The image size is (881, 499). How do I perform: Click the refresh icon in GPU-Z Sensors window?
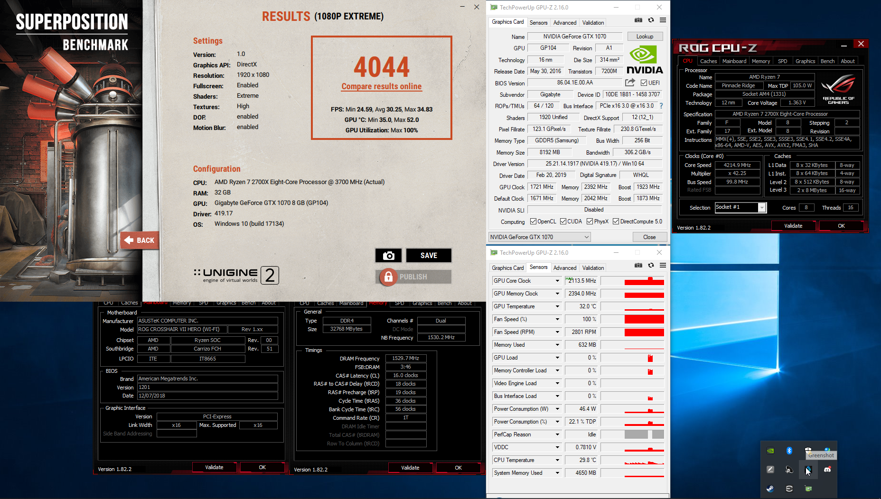click(651, 265)
